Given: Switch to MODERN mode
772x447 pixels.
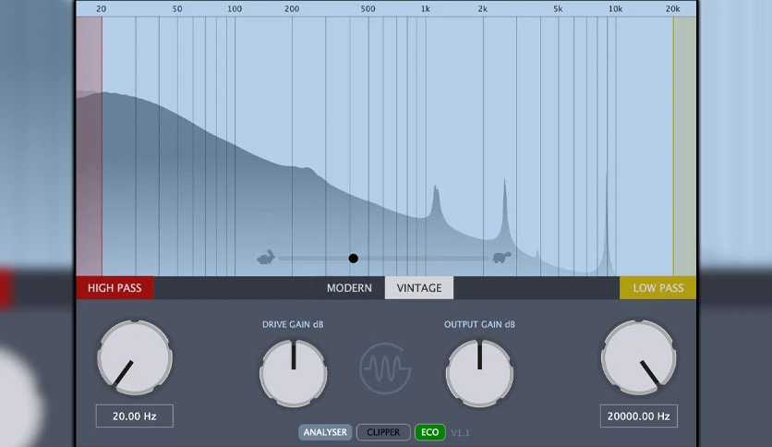Looking at the screenshot, I should (350, 288).
